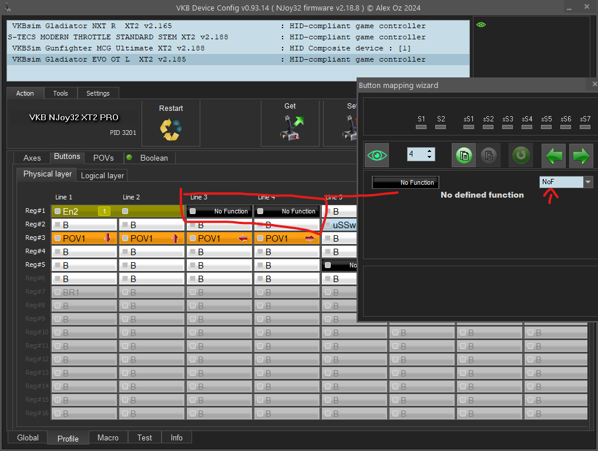598x451 pixels.
Task: Switch to the Boolean tab
Action: pyautogui.click(x=154, y=158)
